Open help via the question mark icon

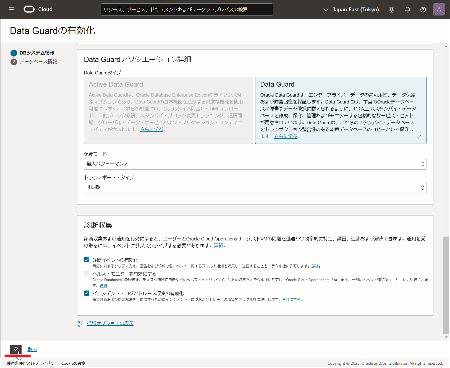point(423,9)
